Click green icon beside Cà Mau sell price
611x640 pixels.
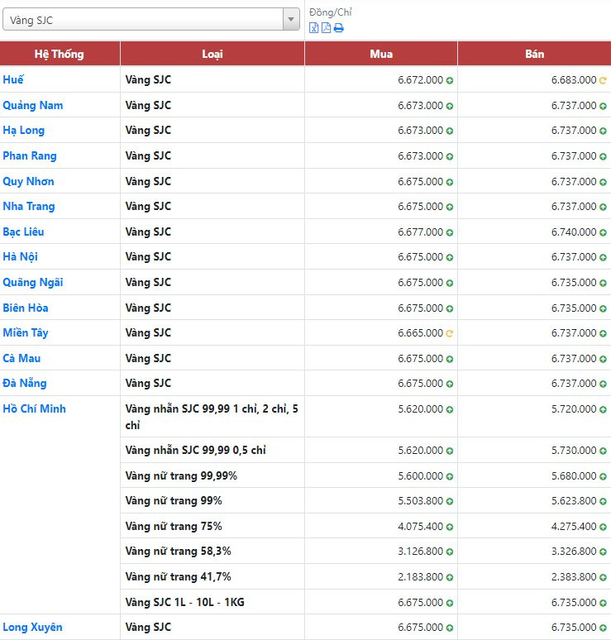click(603, 359)
